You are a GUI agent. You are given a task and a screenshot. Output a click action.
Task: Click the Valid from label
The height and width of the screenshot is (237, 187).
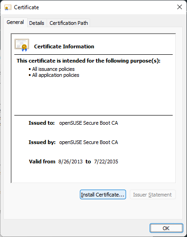42,162
